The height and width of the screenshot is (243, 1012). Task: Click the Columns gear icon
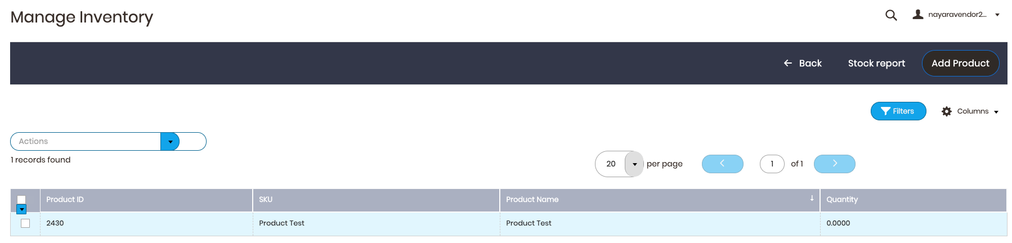tap(947, 111)
